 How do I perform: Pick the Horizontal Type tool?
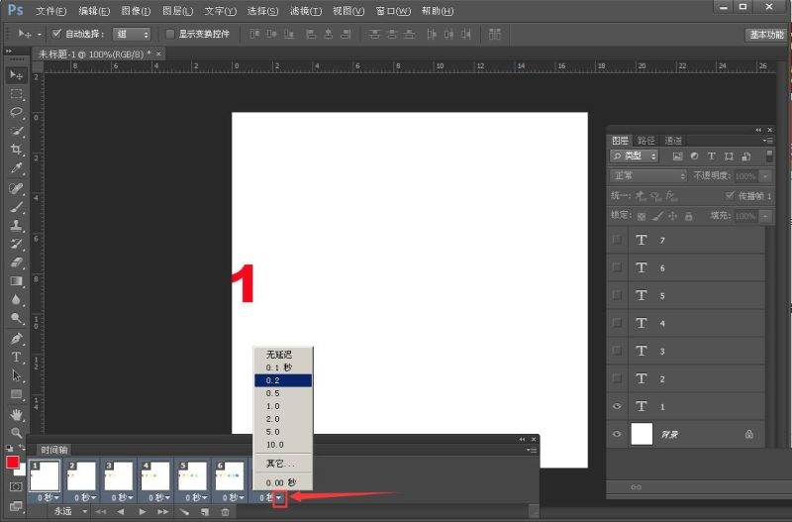pyautogui.click(x=17, y=357)
